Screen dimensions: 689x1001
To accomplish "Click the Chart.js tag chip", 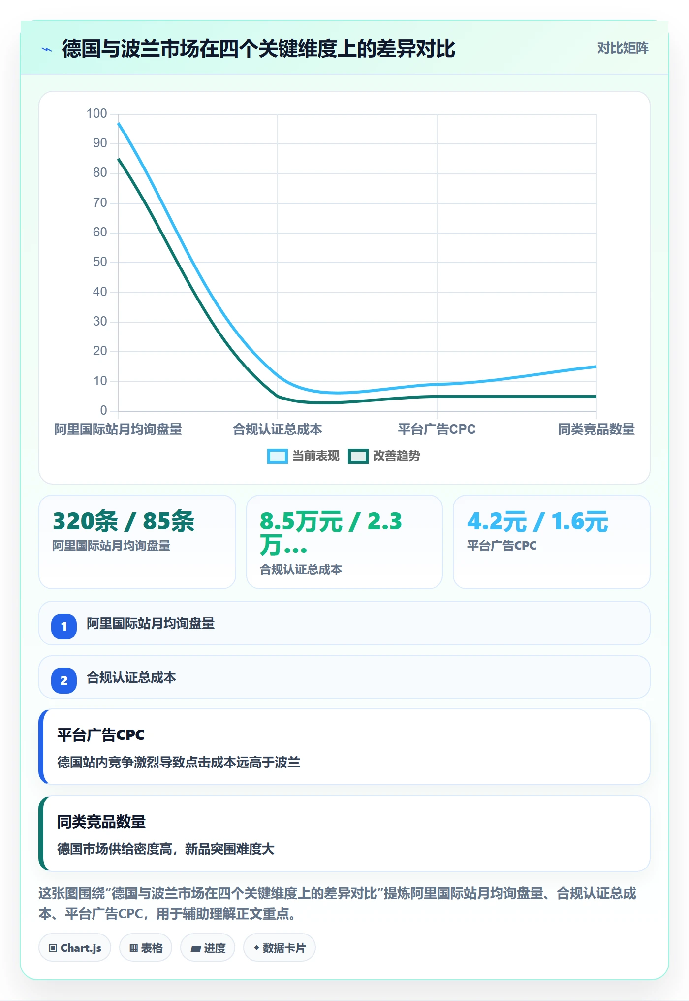I will click(75, 948).
